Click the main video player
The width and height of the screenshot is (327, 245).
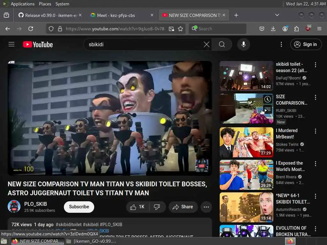pos(110,118)
